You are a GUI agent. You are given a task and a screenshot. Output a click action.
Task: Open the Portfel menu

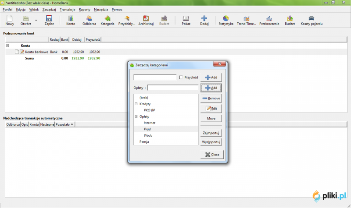point(7,10)
